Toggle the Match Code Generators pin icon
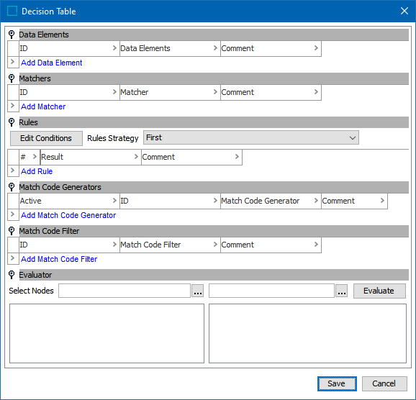The width and height of the screenshot is (416, 400). (12, 187)
